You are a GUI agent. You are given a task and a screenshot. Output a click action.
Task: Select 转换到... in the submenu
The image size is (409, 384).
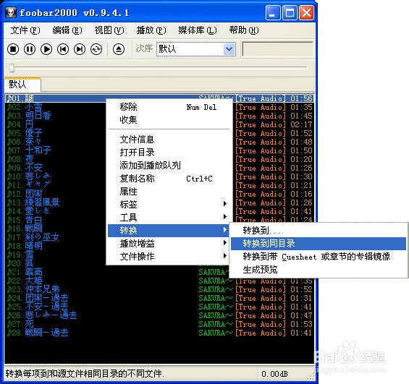tap(319, 230)
